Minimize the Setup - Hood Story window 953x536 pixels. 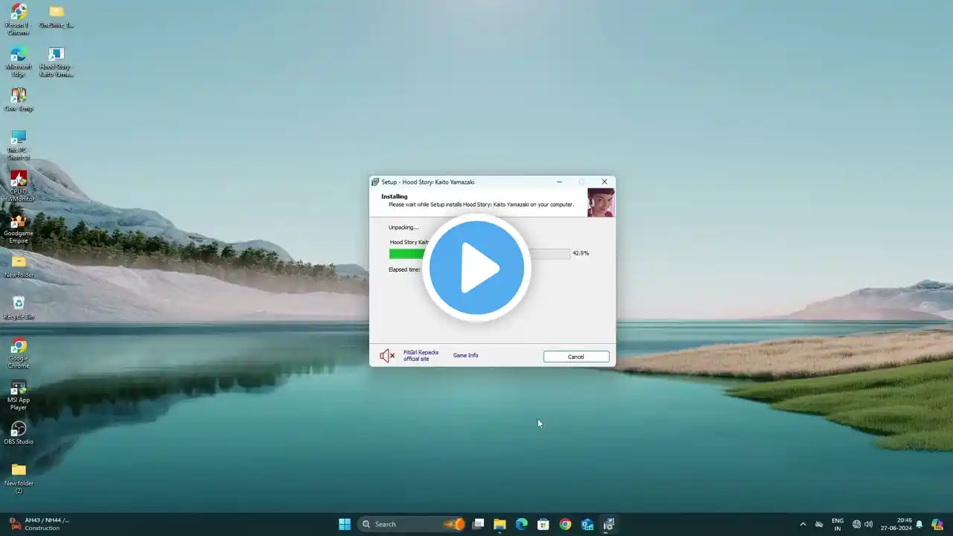point(559,182)
